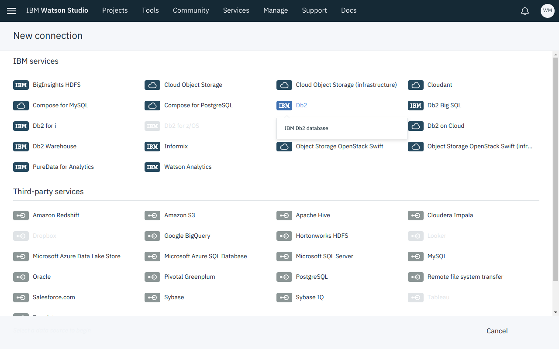Click the Db2 for i IBM icon

(x=21, y=126)
